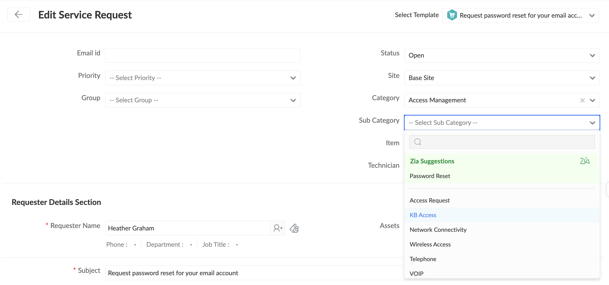
Task: Click the Requester Name field
Action: [x=188, y=228]
